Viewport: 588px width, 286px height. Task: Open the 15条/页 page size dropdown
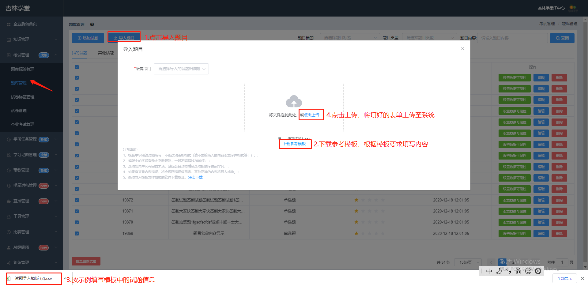click(x=468, y=262)
